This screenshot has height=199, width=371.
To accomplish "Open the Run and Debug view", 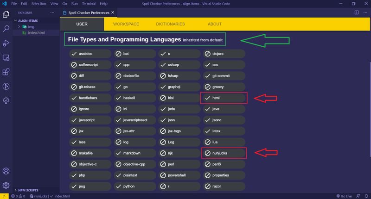I will click(x=6, y=43).
